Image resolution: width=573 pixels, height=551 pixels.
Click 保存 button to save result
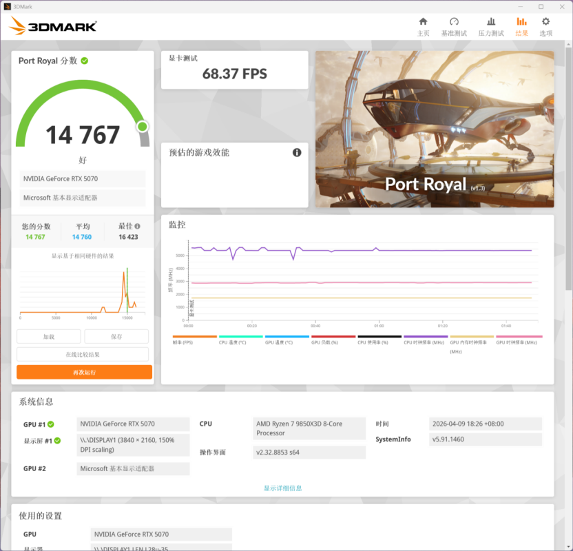tap(116, 337)
